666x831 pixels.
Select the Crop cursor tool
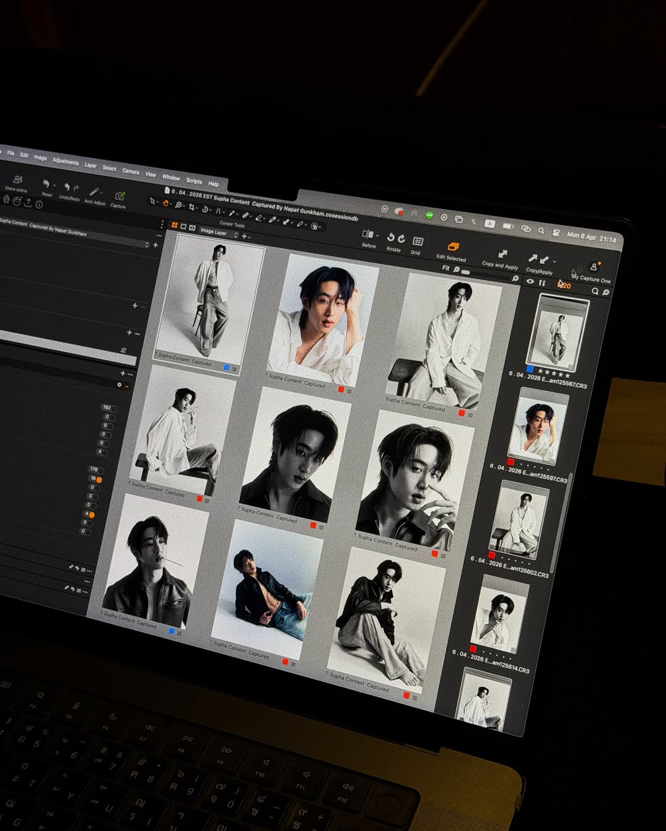(192, 207)
